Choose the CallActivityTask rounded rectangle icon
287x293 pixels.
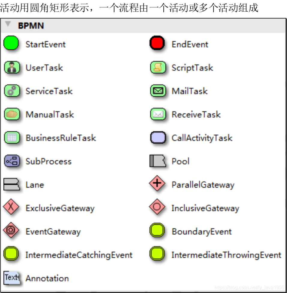pyautogui.click(x=158, y=138)
